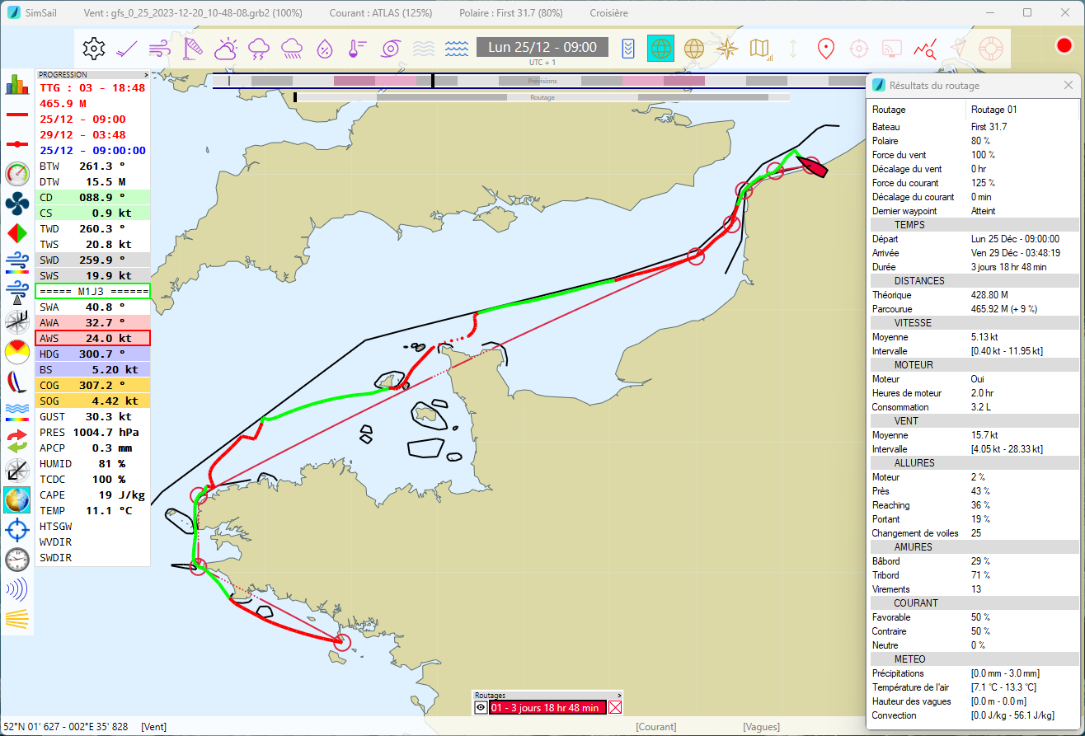Open the settings gear in the toolbar

(95, 49)
